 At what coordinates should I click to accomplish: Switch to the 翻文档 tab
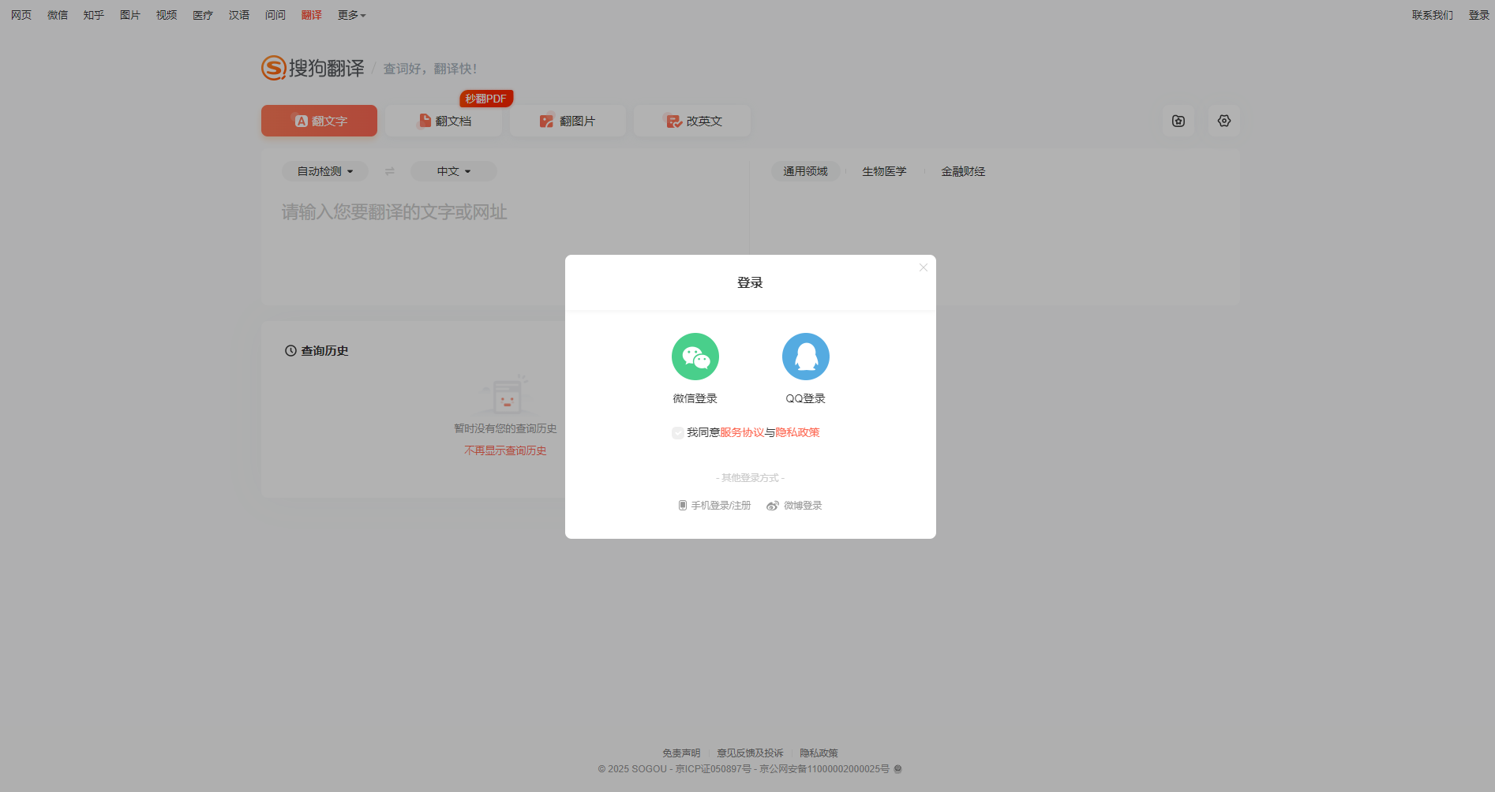tap(443, 121)
